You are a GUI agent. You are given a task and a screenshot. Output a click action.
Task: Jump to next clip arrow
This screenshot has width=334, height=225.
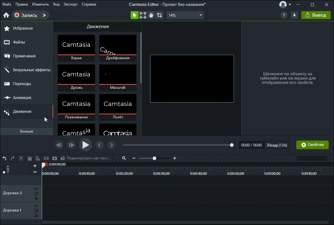coord(111,145)
